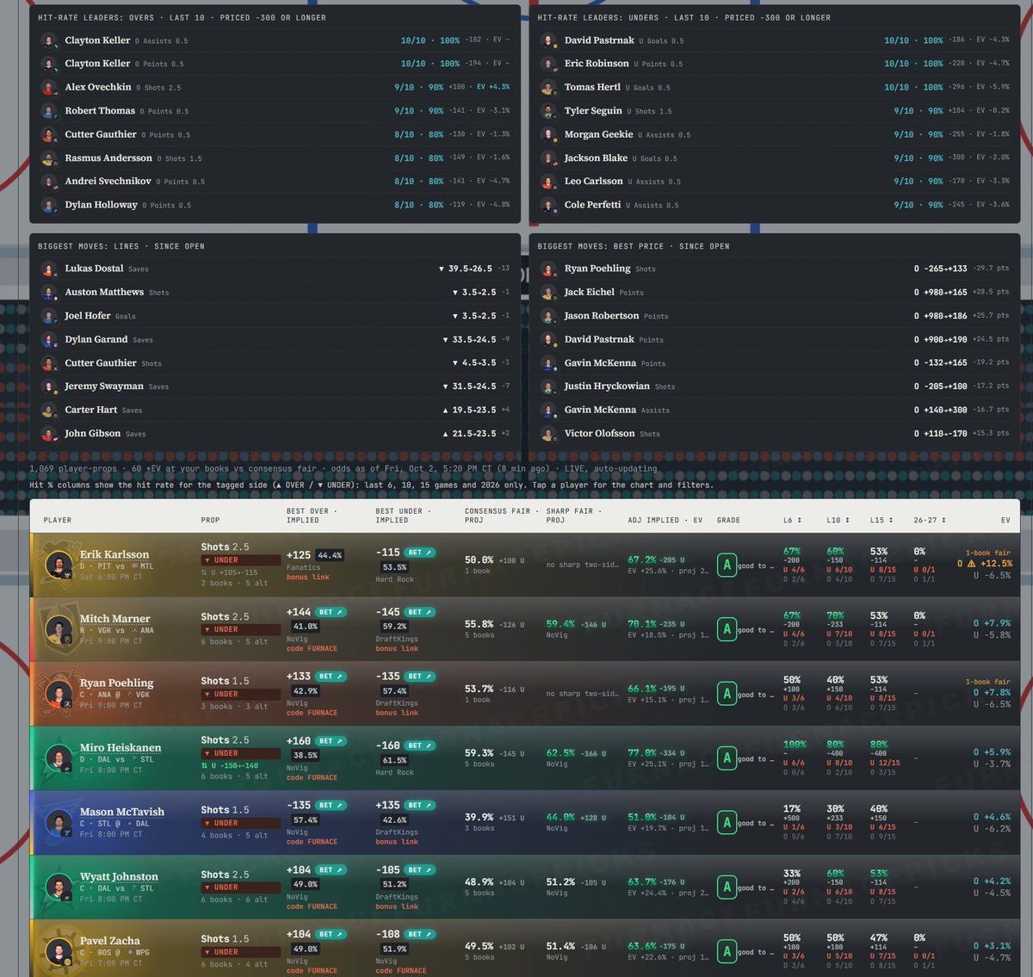Click the grade A badge in the Miro Heiskanen row
Screen dimensions: 1033x977
pyautogui.click(x=727, y=758)
